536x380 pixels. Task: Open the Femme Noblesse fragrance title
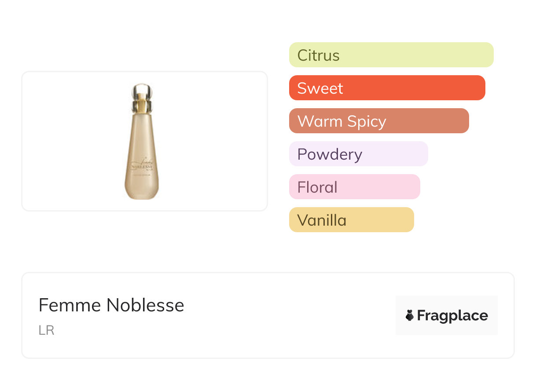pyautogui.click(x=111, y=305)
